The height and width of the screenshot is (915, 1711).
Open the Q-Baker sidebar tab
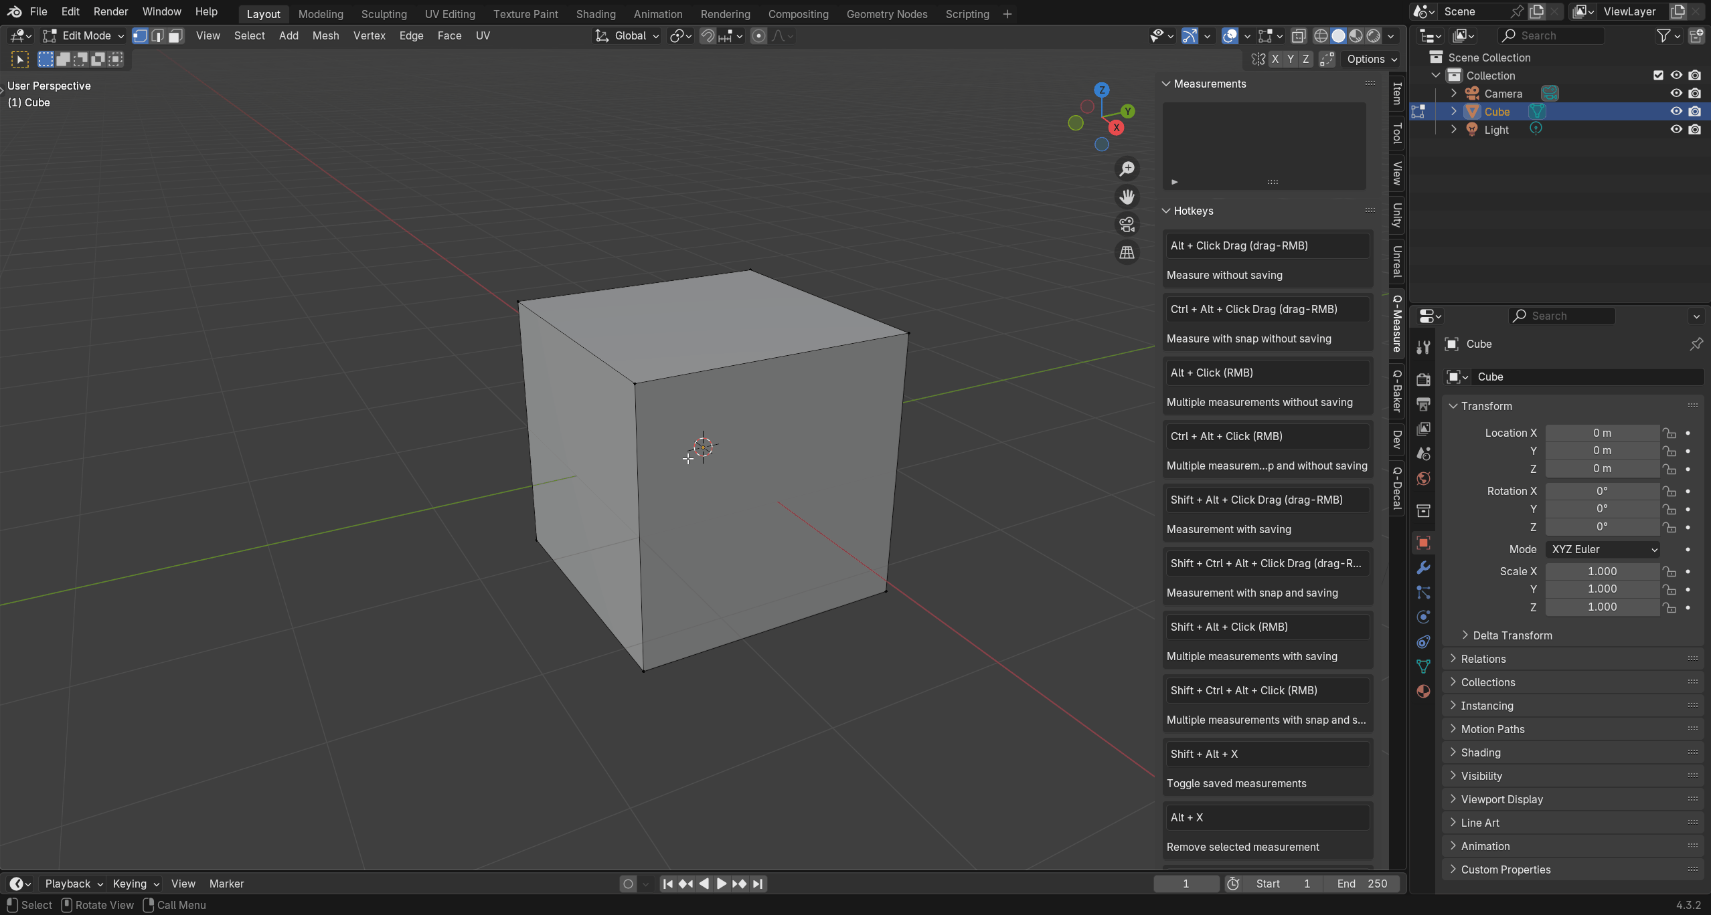coord(1396,391)
